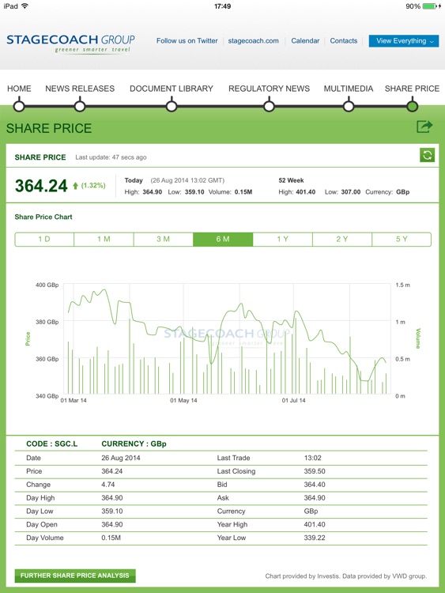Open Follow us on Twitter link
Screen dimensions: 445x593
tap(187, 41)
